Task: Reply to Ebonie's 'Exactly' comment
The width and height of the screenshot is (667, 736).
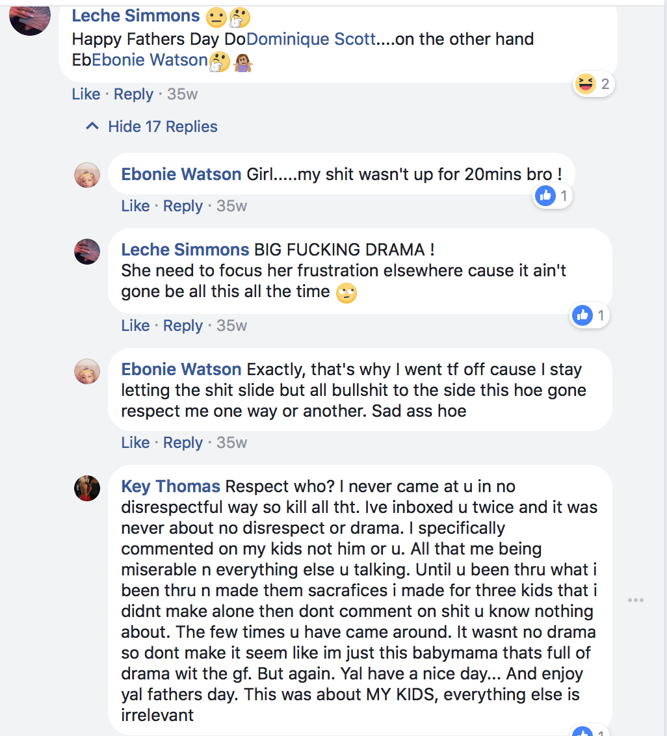Action: pyautogui.click(x=183, y=443)
